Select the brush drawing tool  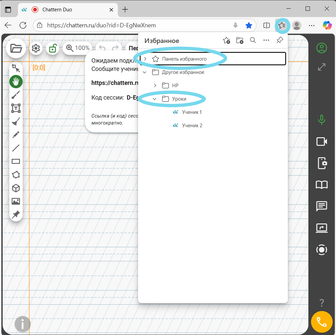tap(16, 95)
